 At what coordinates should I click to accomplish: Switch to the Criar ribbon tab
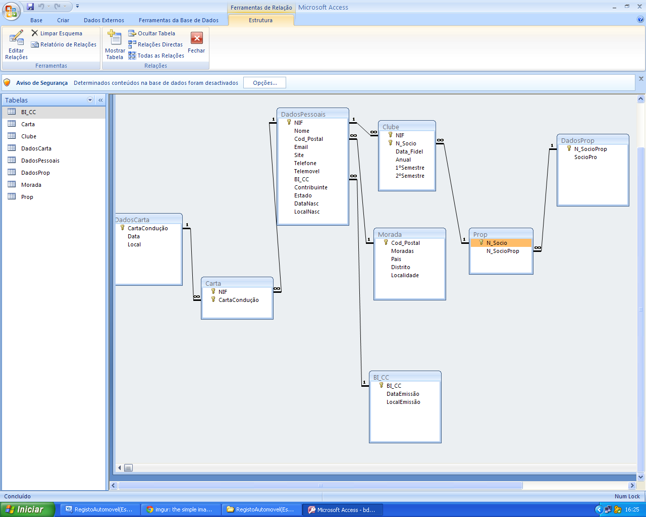[x=63, y=20]
